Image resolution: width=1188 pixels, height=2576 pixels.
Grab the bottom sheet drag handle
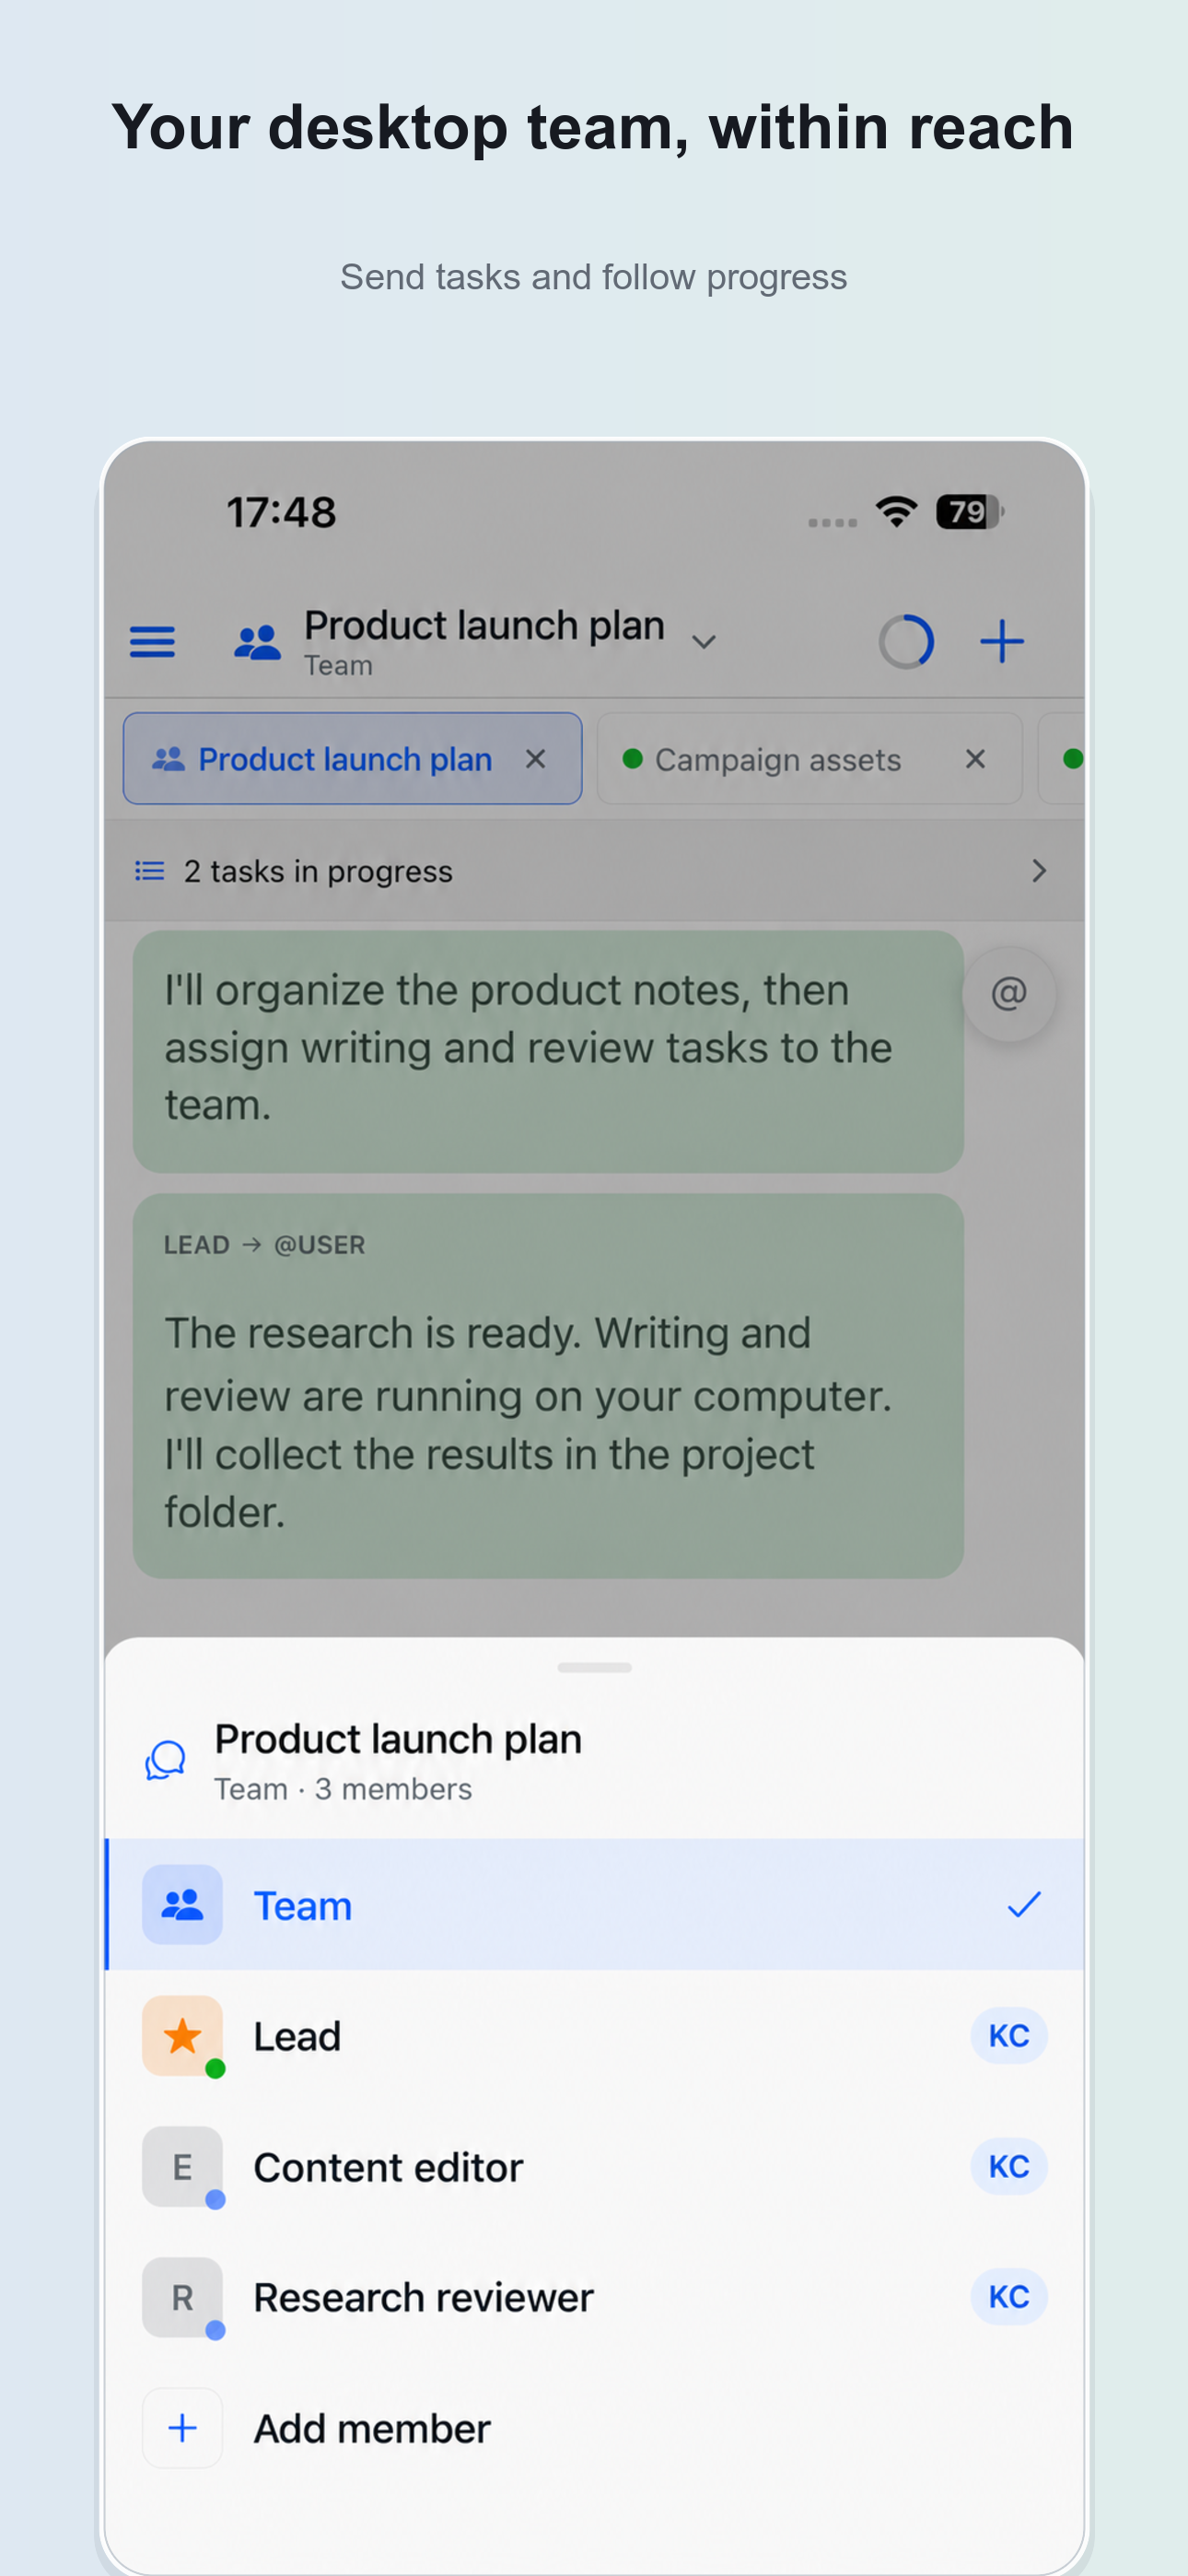coord(594,1667)
